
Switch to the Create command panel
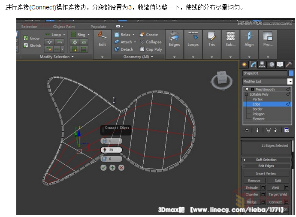[x=244, y=65]
